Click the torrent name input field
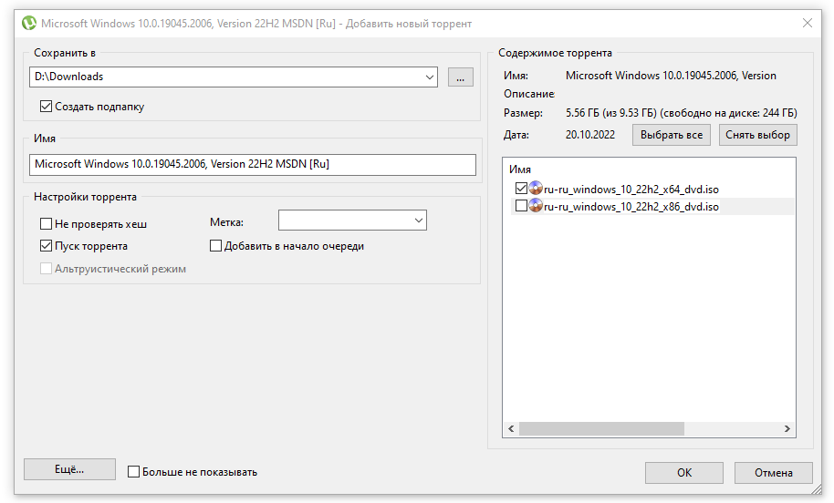 252,165
